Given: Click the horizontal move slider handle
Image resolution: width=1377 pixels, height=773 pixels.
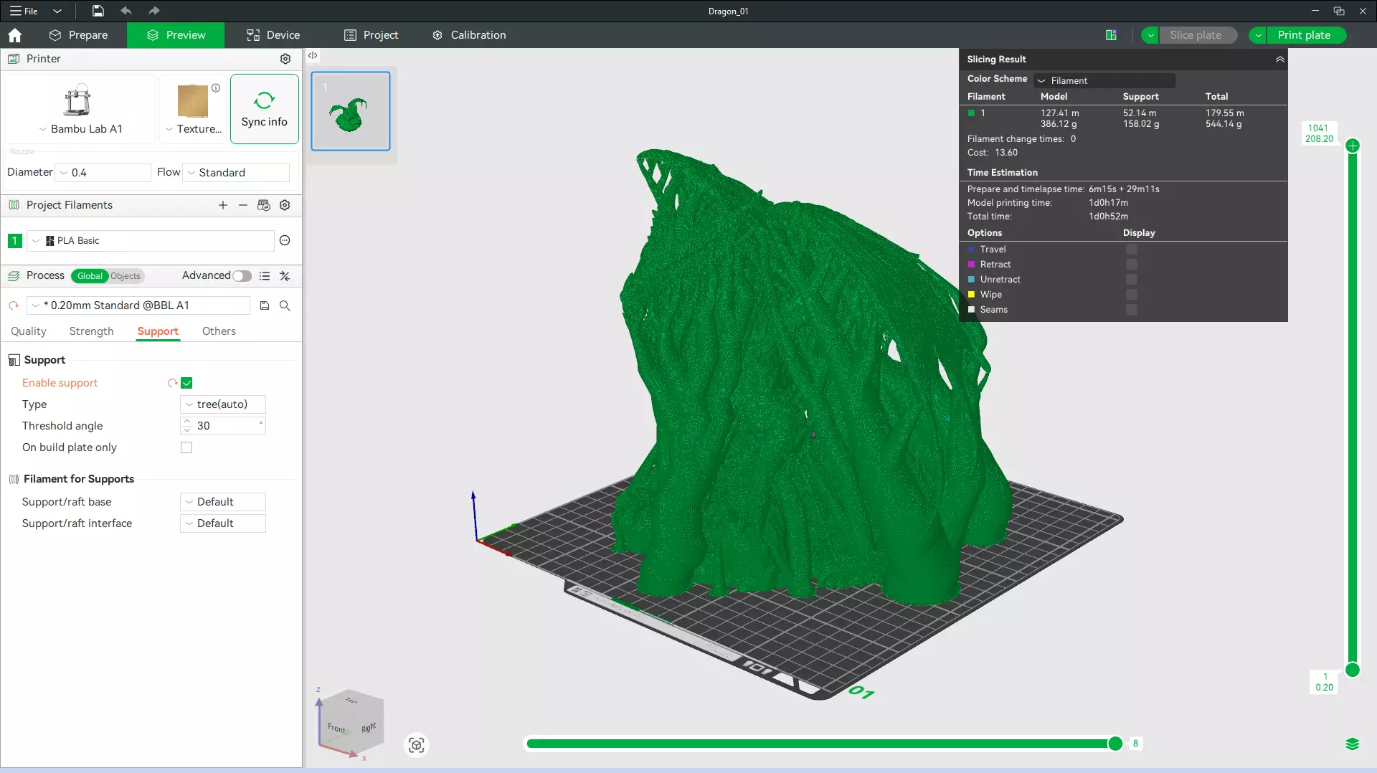Looking at the screenshot, I should coord(1115,744).
